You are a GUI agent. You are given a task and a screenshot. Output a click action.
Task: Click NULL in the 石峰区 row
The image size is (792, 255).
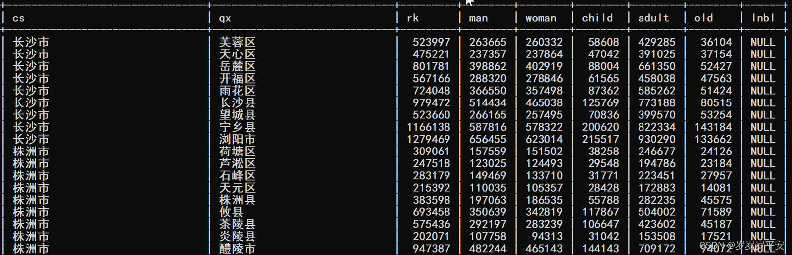(763, 176)
